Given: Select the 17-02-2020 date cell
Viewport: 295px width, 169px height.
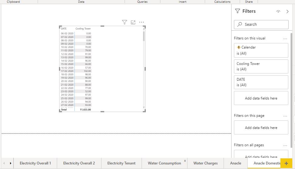Looking at the screenshot, I should click(67, 71).
